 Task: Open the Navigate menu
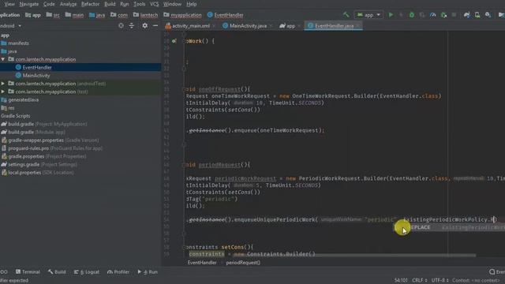click(28, 4)
